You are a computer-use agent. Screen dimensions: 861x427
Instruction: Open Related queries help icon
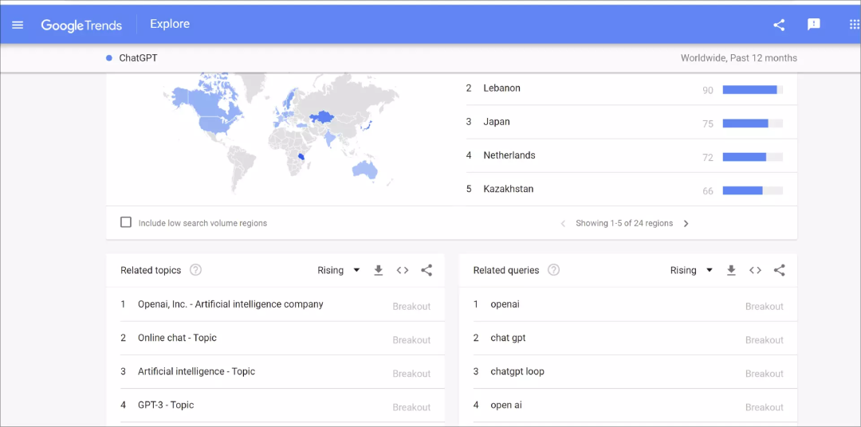click(x=553, y=270)
